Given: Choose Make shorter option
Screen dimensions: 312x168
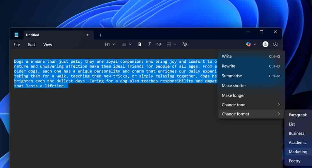Looking at the screenshot, I should 251,86.
